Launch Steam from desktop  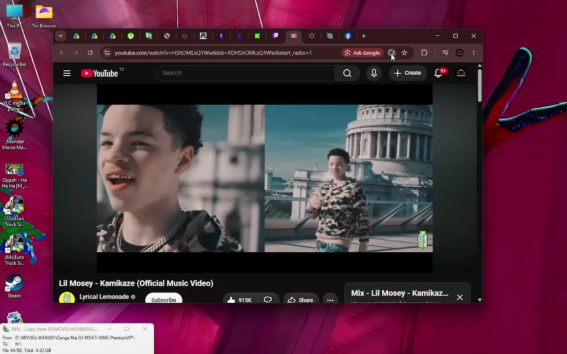click(x=14, y=286)
